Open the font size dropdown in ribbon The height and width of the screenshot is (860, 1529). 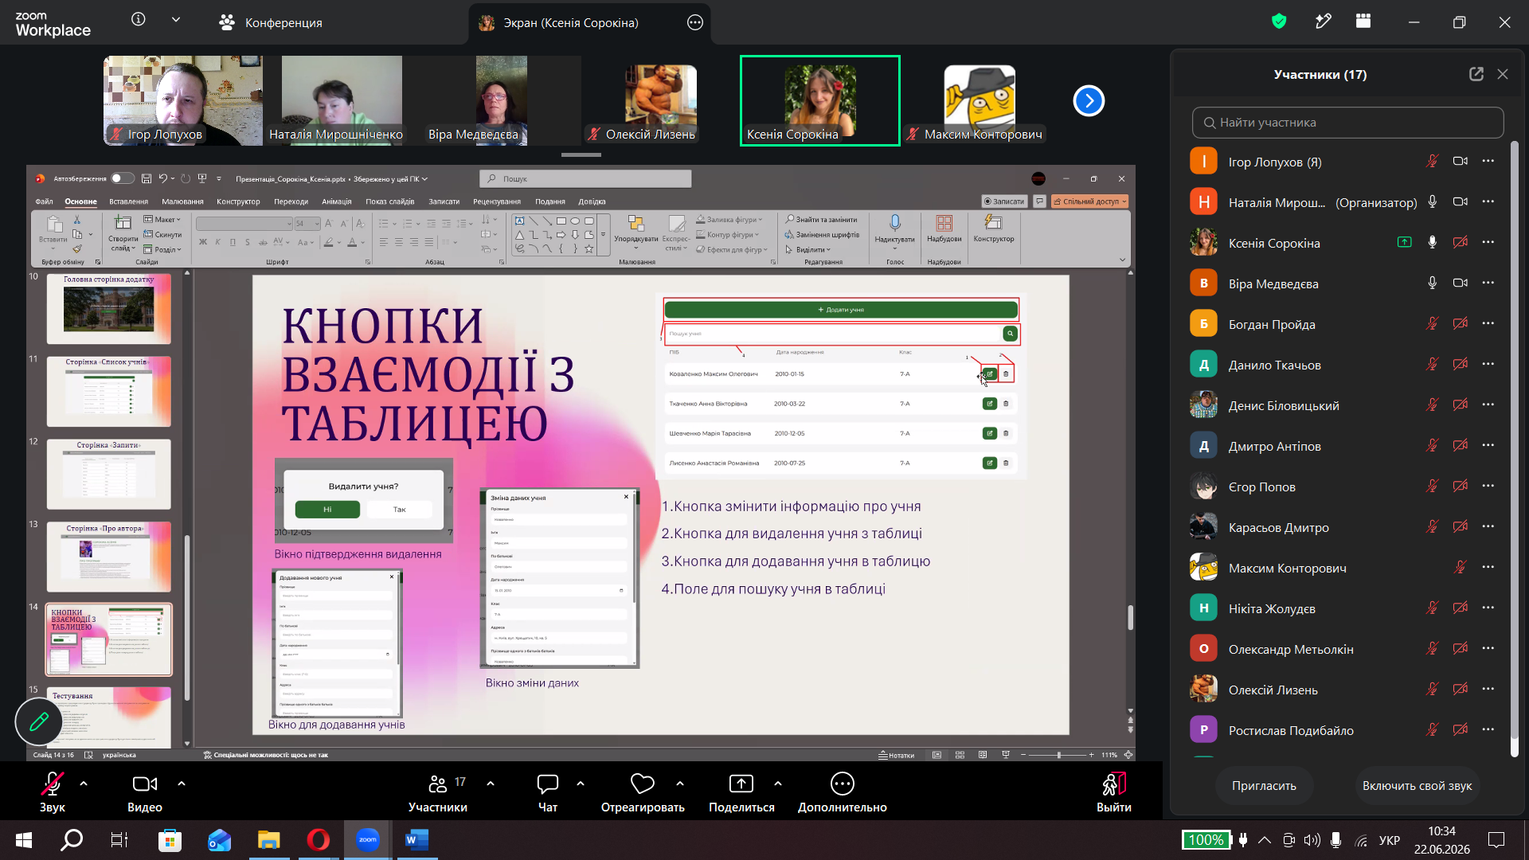coord(316,224)
